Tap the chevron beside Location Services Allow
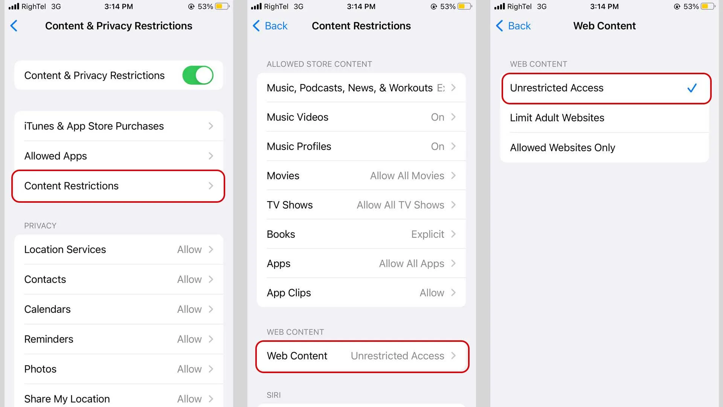The width and height of the screenshot is (723, 407). pyautogui.click(x=211, y=249)
